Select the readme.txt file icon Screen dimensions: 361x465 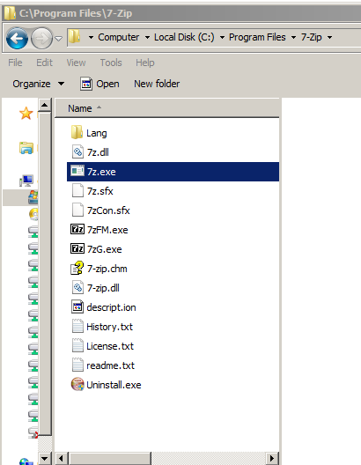77,365
